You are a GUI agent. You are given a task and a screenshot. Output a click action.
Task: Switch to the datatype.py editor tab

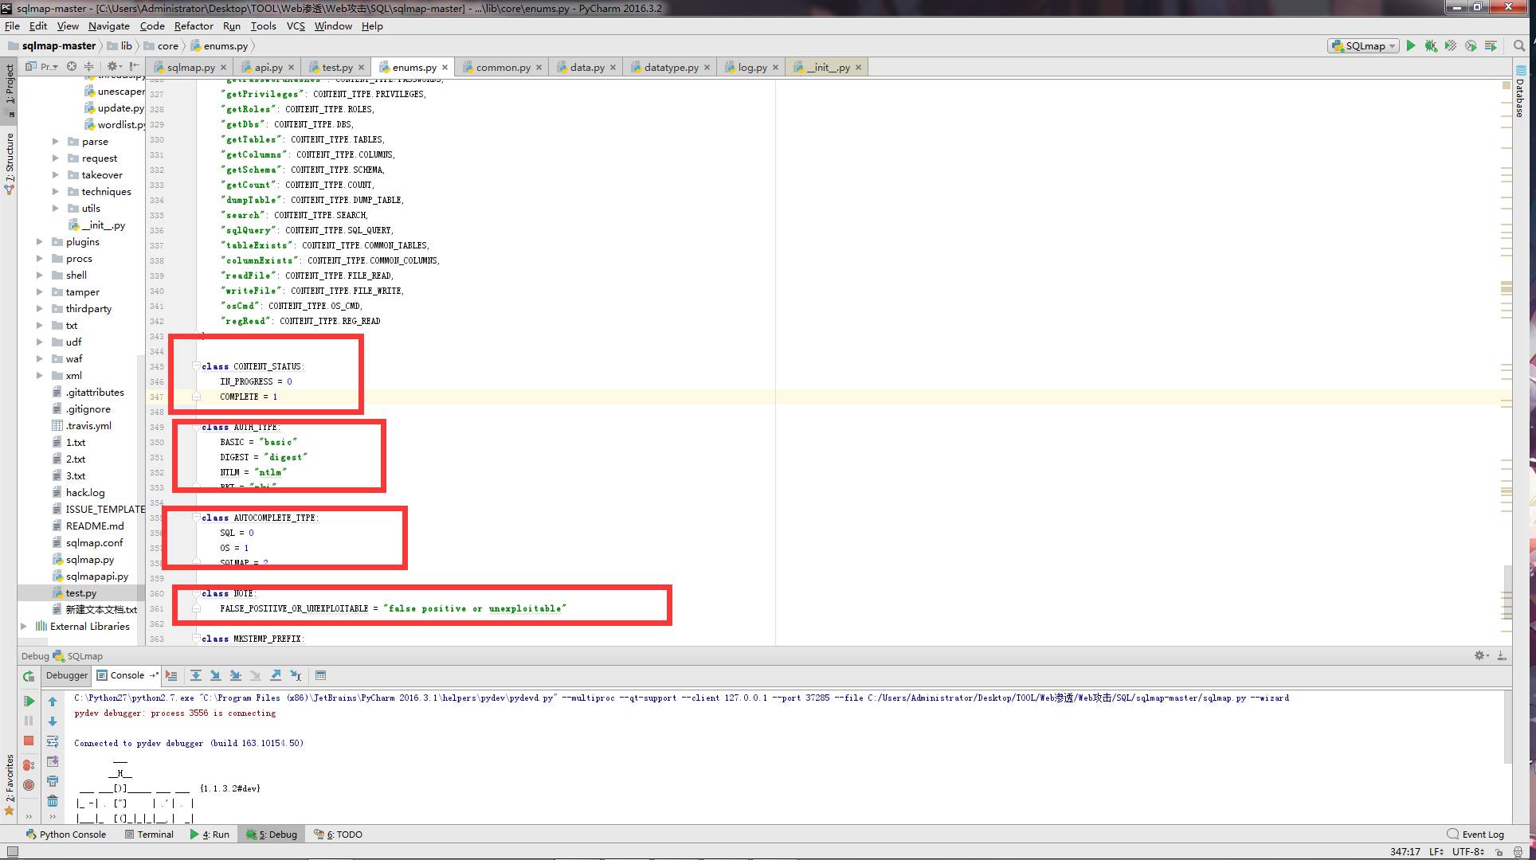click(x=670, y=68)
